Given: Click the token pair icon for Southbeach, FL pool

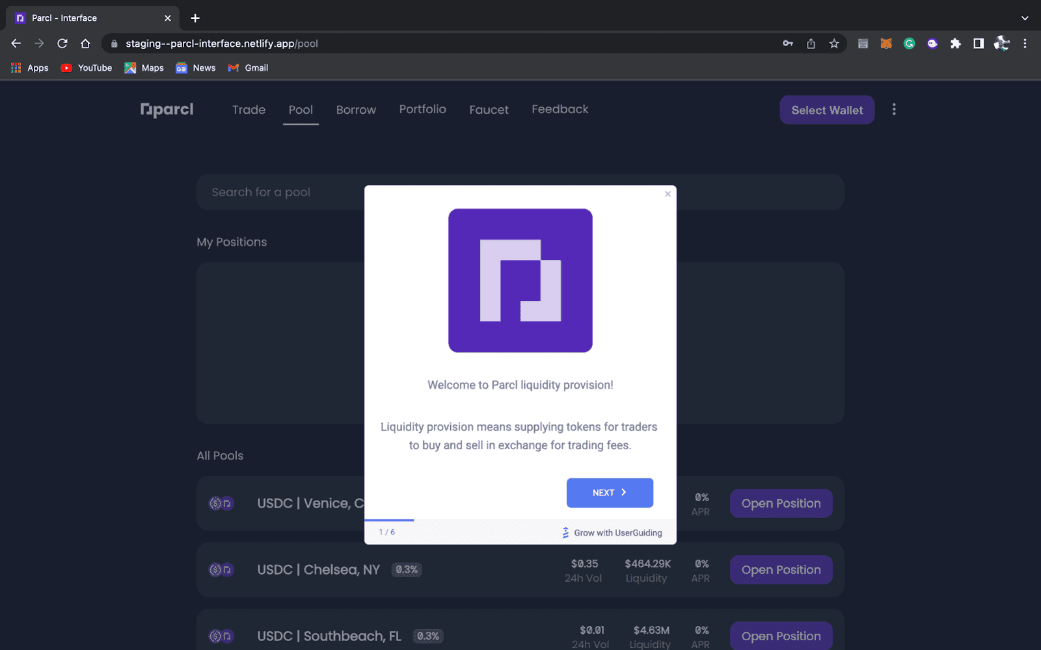Looking at the screenshot, I should [221, 636].
